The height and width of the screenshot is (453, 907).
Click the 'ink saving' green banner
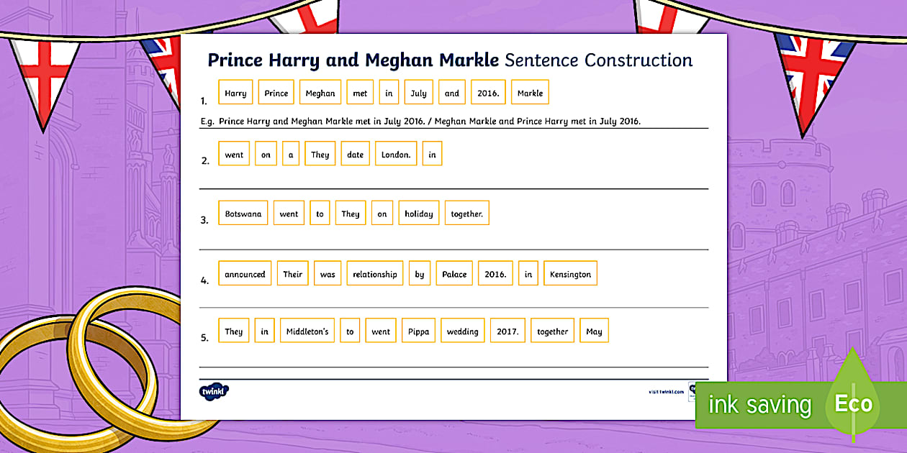pyautogui.click(x=759, y=405)
